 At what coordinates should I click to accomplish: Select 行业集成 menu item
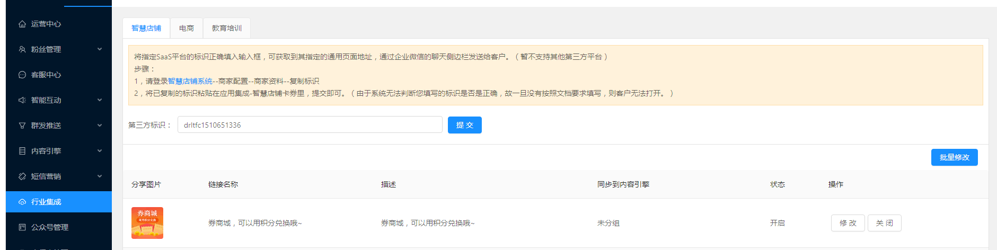pos(59,202)
